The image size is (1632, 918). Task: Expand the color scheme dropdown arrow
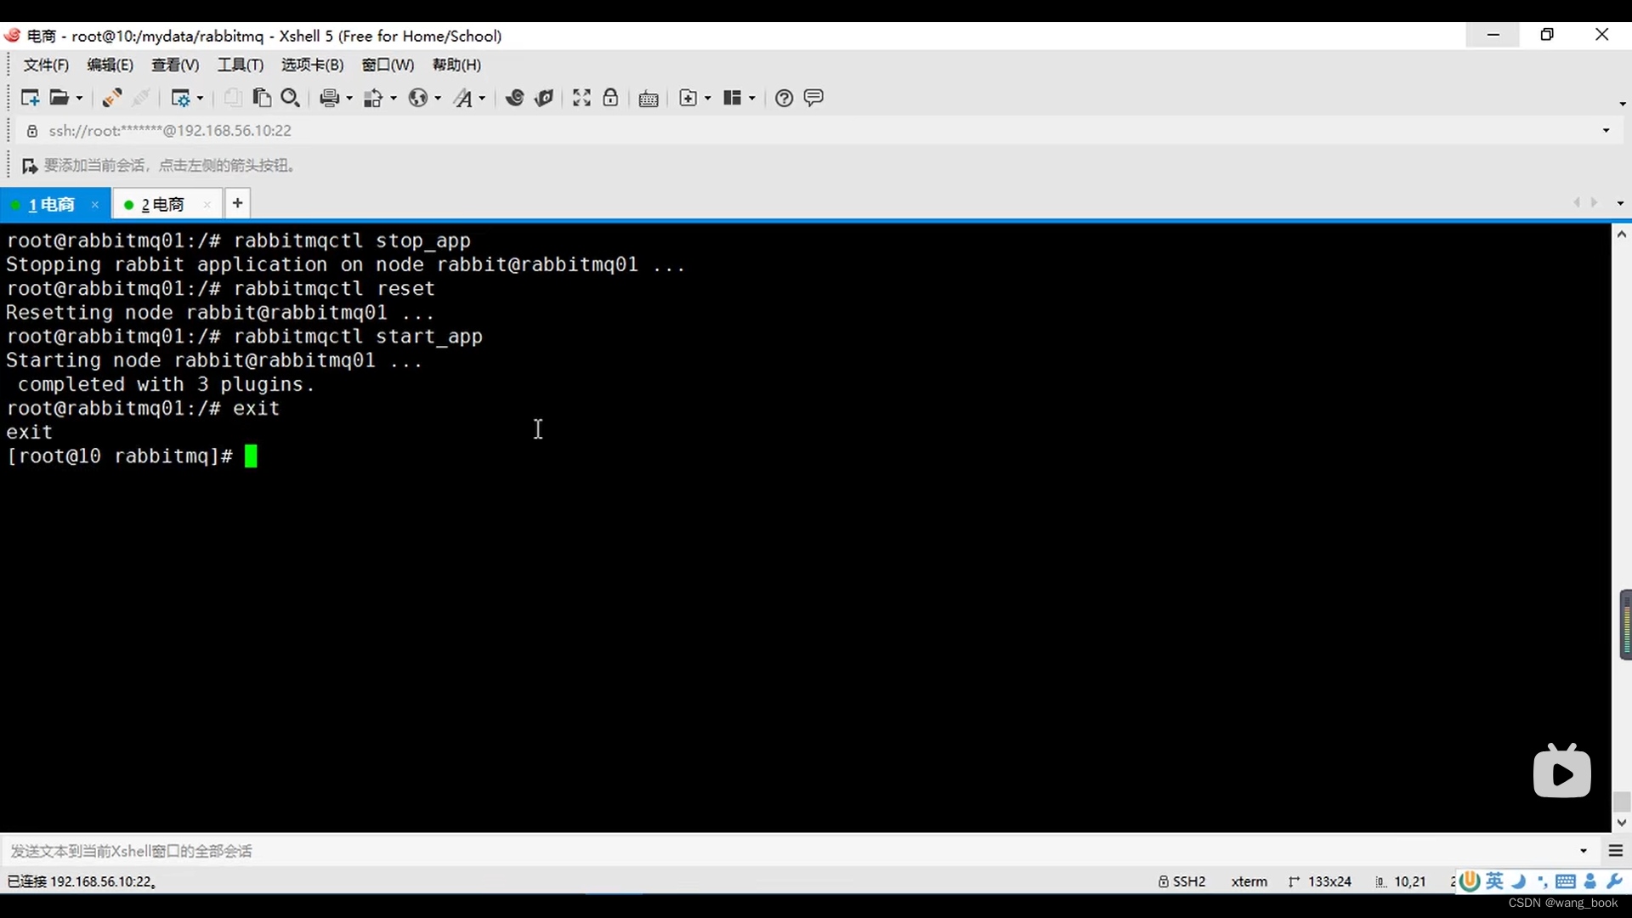point(394,99)
